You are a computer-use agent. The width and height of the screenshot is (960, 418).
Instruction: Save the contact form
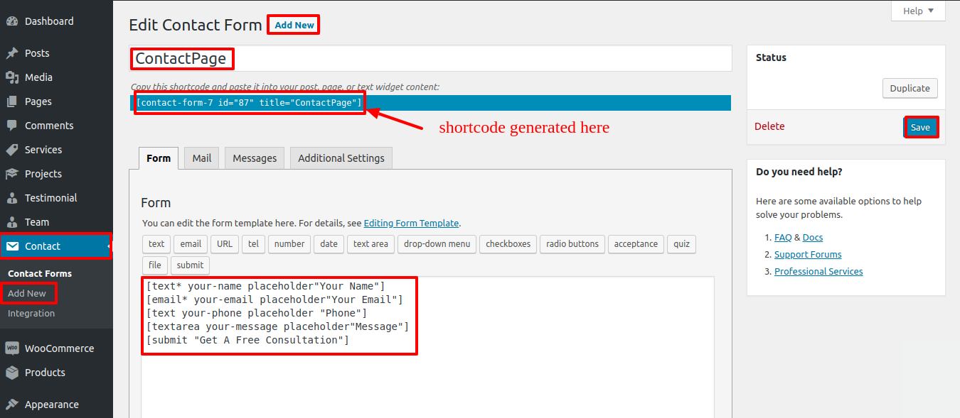click(x=920, y=127)
